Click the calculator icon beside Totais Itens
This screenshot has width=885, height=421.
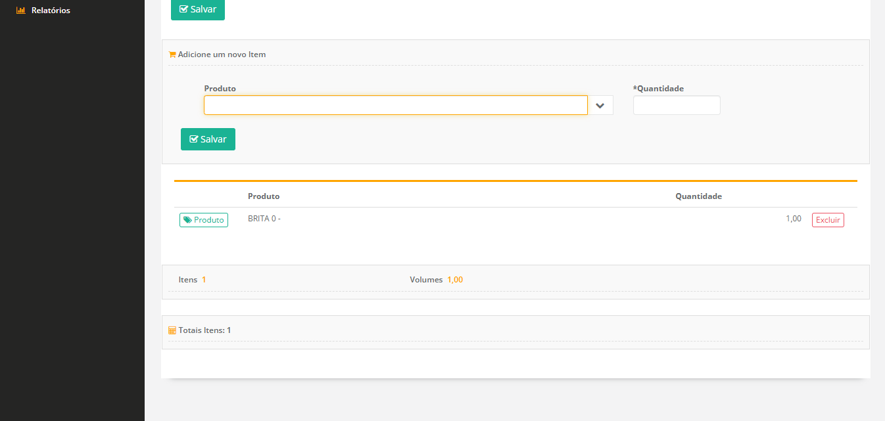[x=172, y=330]
